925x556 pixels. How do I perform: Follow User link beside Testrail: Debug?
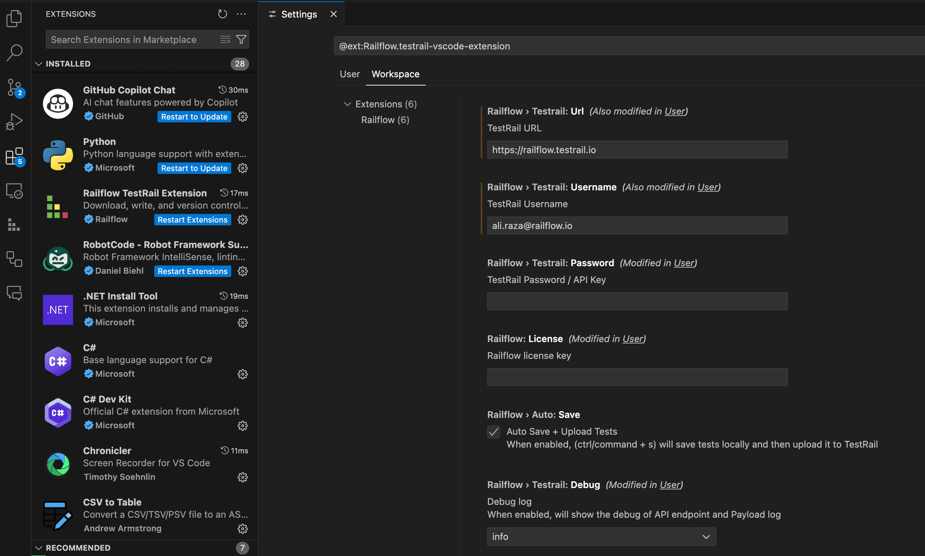(x=670, y=485)
